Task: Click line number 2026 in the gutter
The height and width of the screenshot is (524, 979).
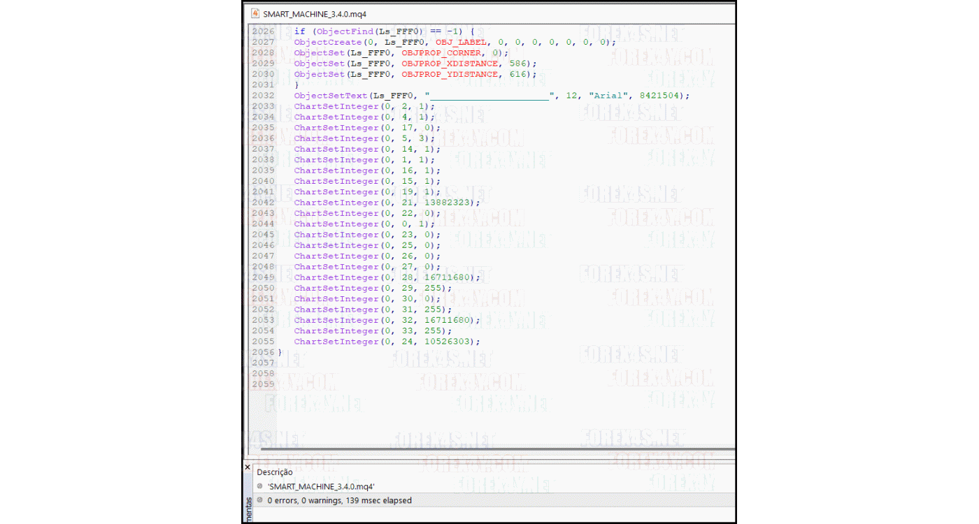Action: coord(263,31)
